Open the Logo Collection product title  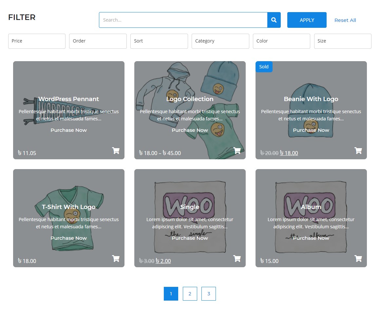tap(190, 99)
